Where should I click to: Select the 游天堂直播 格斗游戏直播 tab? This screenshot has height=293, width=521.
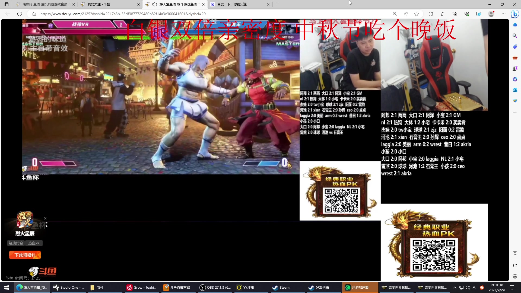(x=175, y=4)
